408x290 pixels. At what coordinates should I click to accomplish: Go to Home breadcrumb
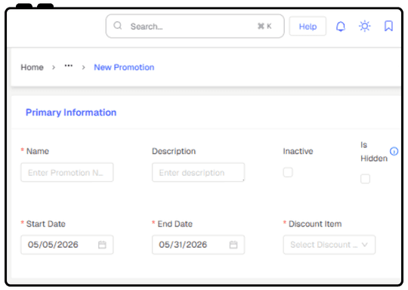click(x=32, y=67)
